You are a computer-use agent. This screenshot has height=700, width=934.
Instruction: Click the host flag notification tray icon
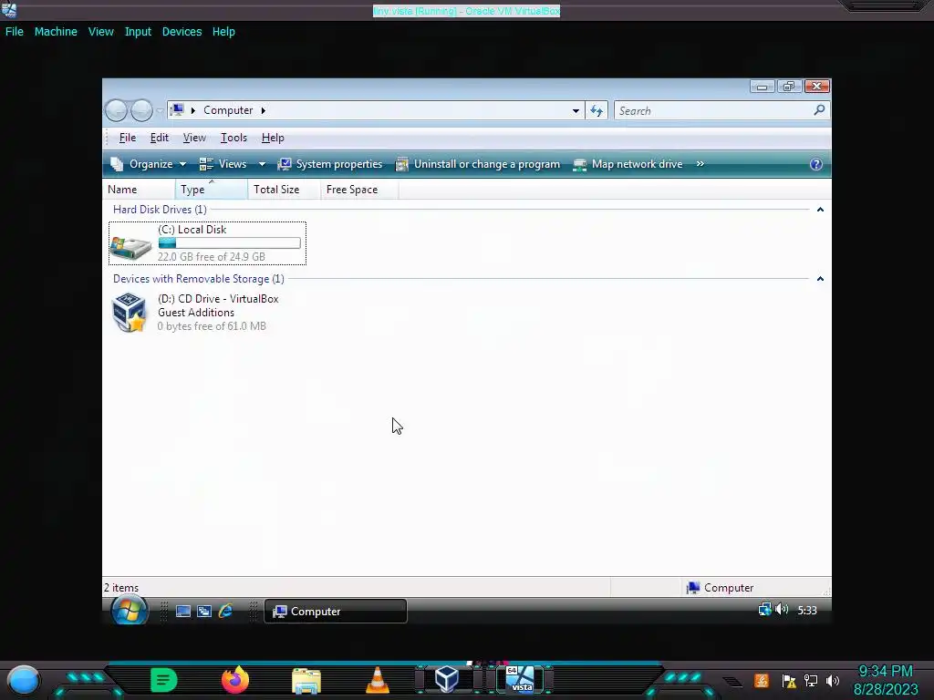tap(789, 681)
